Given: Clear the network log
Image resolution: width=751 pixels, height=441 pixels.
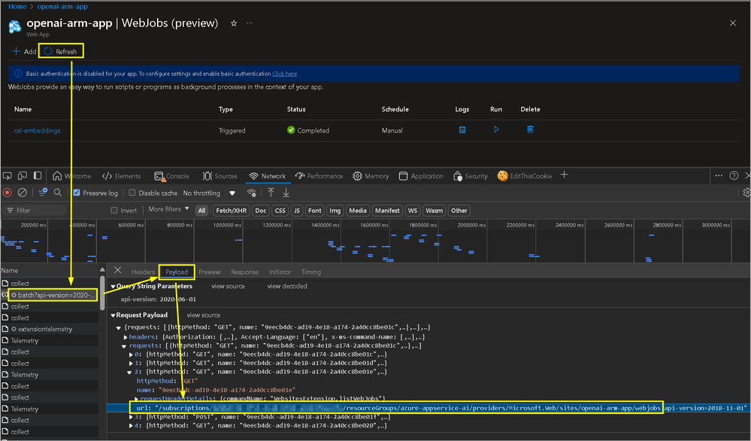Looking at the screenshot, I should click(23, 193).
